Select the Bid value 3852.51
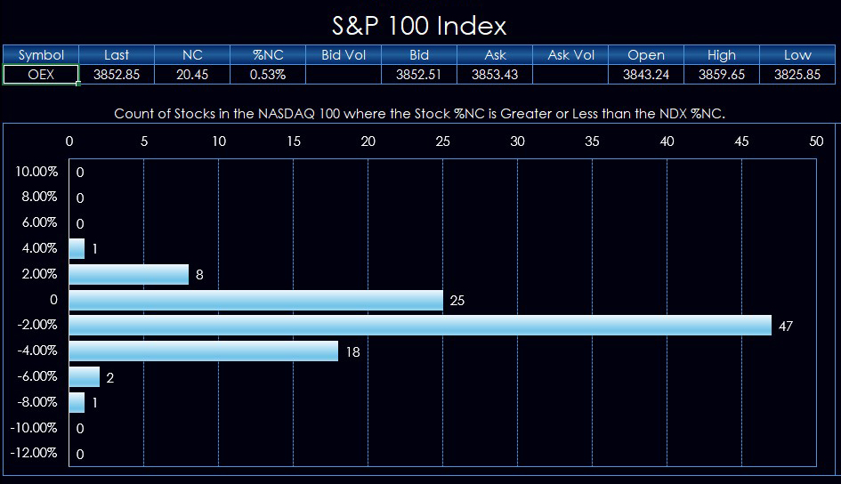 [419, 75]
